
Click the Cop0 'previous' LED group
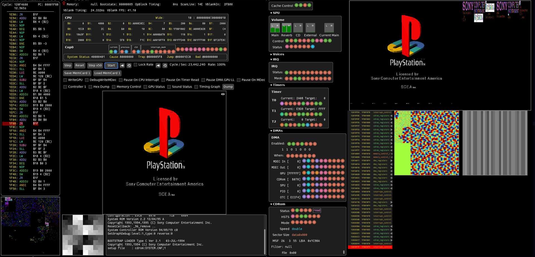[x=125, y=49]
